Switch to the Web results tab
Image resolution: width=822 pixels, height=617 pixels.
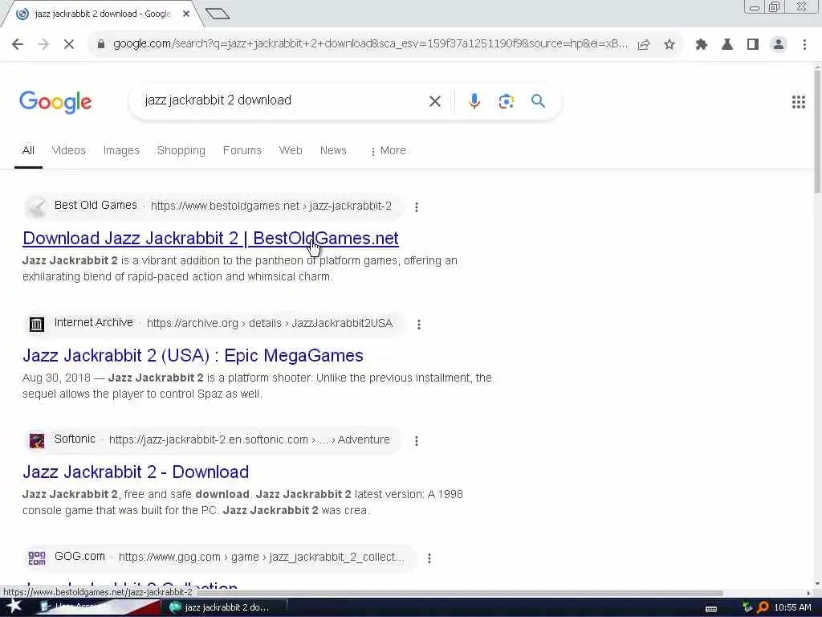[291, 150]
